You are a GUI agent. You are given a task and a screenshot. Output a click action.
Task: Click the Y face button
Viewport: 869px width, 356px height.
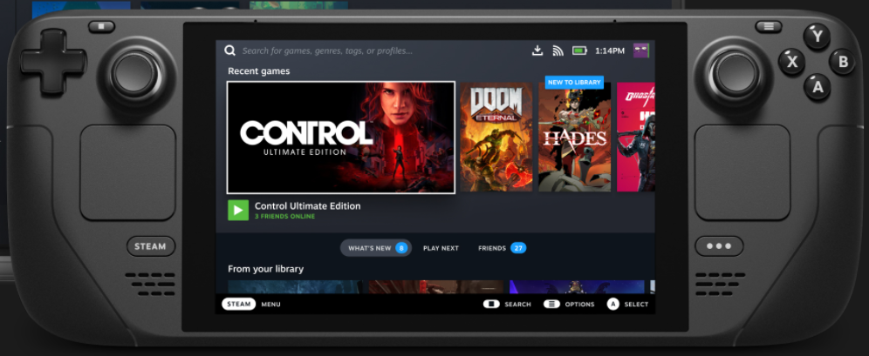pyautogui.click(x=817, y=37)
